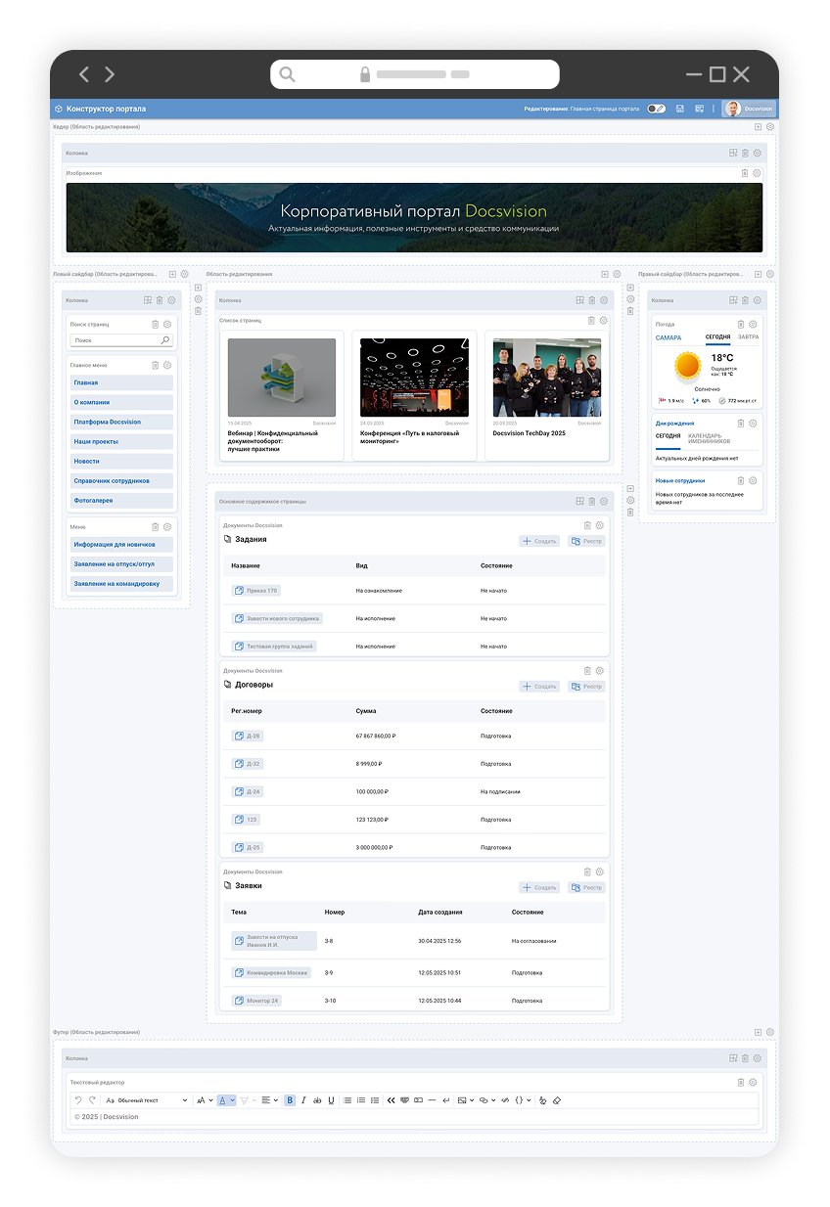
Task: Click the plus icon beside Хедер area
Action: (758, 127)
